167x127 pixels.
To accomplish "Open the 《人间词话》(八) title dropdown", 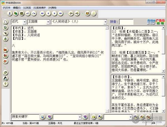I will pyautogui.click(x=105, y=22).
